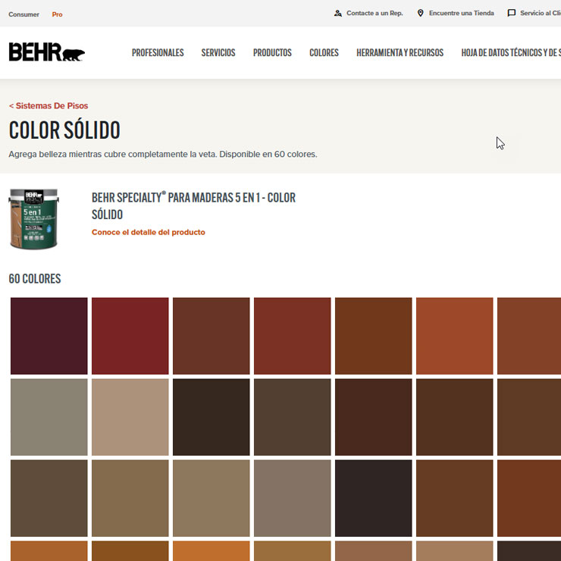Go back to Sistemas De Pisos
The height and width of the screenshot is (561, 561).
click(x=49, y=105)
